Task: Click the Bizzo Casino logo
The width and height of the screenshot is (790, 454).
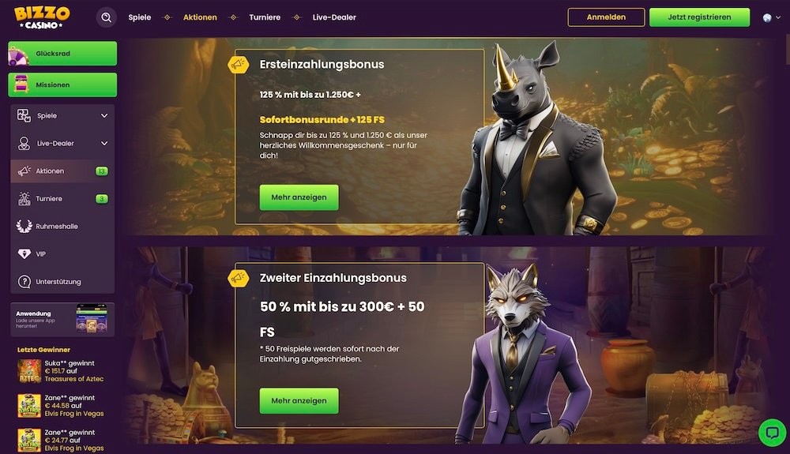Action: [x=43, y=17]
